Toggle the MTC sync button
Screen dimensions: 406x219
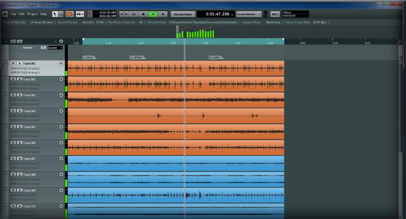(275, 14)
